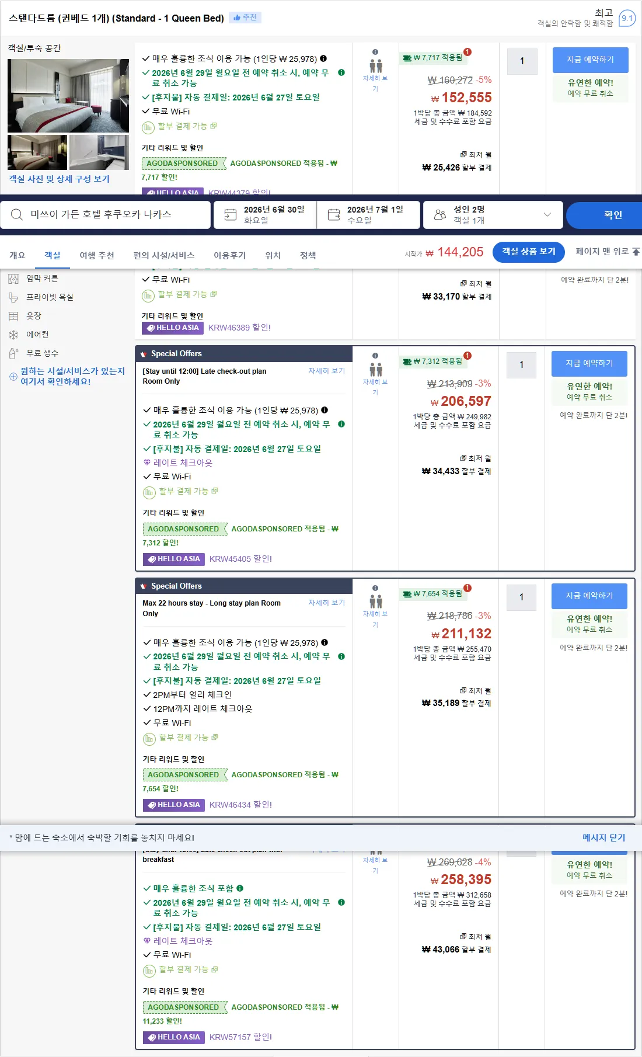Click occupancy people icon in the 206,597 row
Image resolution: width=642 pixels, height=1057 pixels.
tap(376, 370)
